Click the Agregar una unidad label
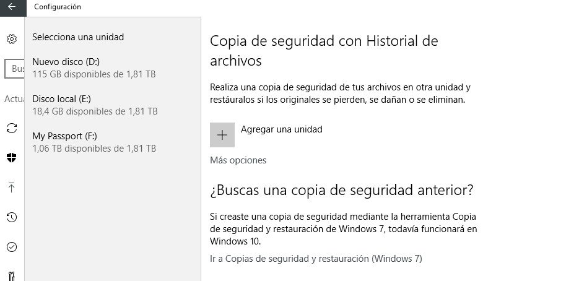 (281, 129)
